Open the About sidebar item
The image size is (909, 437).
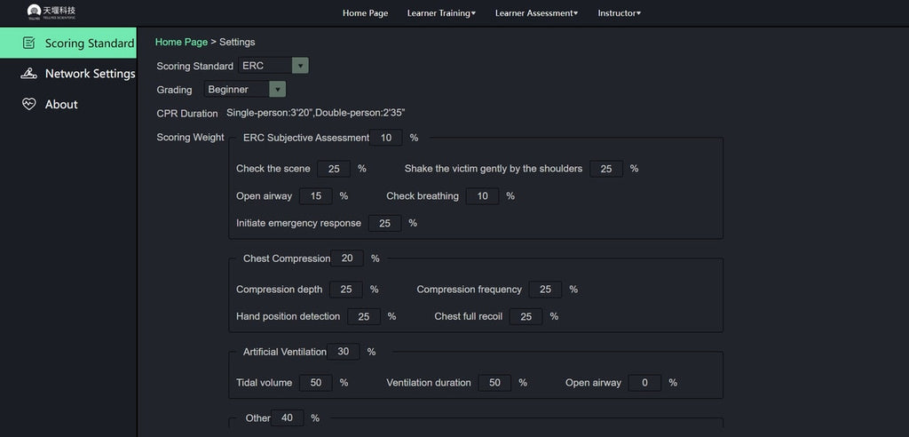point(61,104)
